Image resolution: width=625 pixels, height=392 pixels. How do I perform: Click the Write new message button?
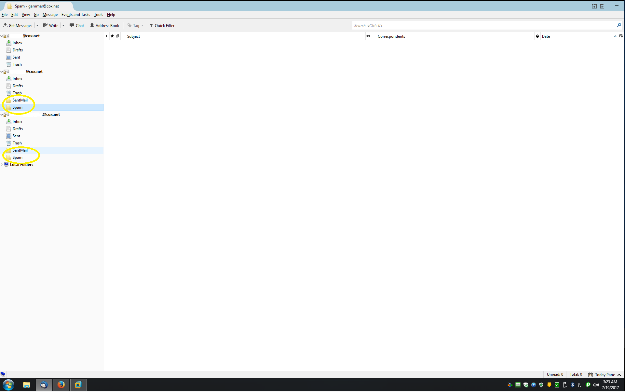(x=51, y=25)
